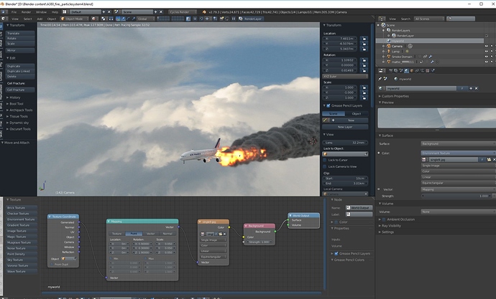Expand the Ray Visibility panel
Screen dimensions: 496x299
click(390, 226)
